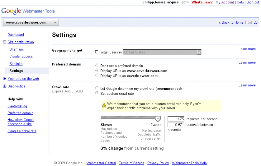Open Webmaster Central footer link

pos(101,163)
